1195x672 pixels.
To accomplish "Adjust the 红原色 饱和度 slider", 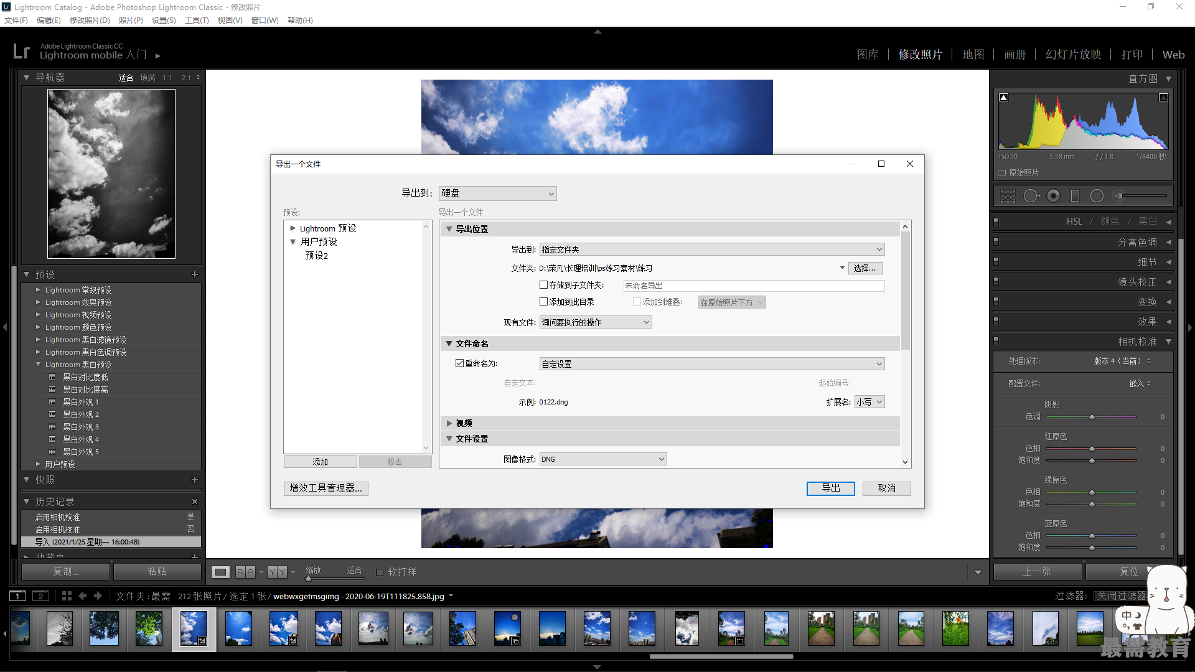I will 1092,460.
